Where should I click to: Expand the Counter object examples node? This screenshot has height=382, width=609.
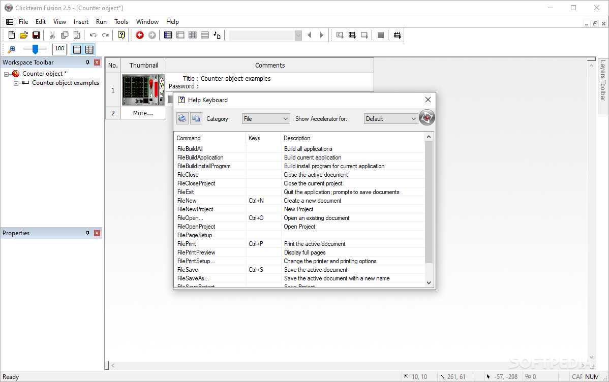pyautogui.click(x=16, y=83)
